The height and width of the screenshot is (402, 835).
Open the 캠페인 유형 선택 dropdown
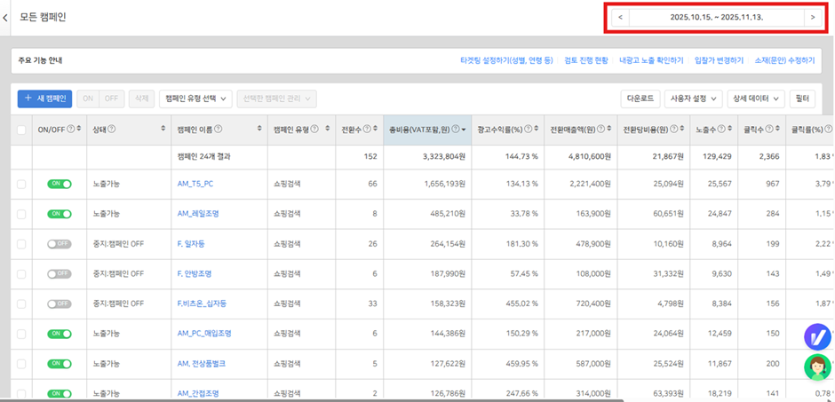tap(195, 99)
